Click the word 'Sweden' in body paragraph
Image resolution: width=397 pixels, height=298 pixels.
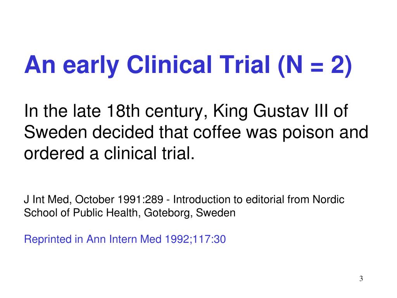coord(55,132)
